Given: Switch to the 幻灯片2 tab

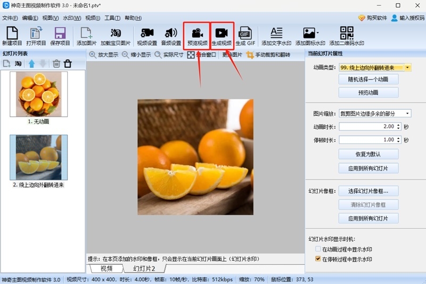Looking at the screenshot, I should 144,269.
